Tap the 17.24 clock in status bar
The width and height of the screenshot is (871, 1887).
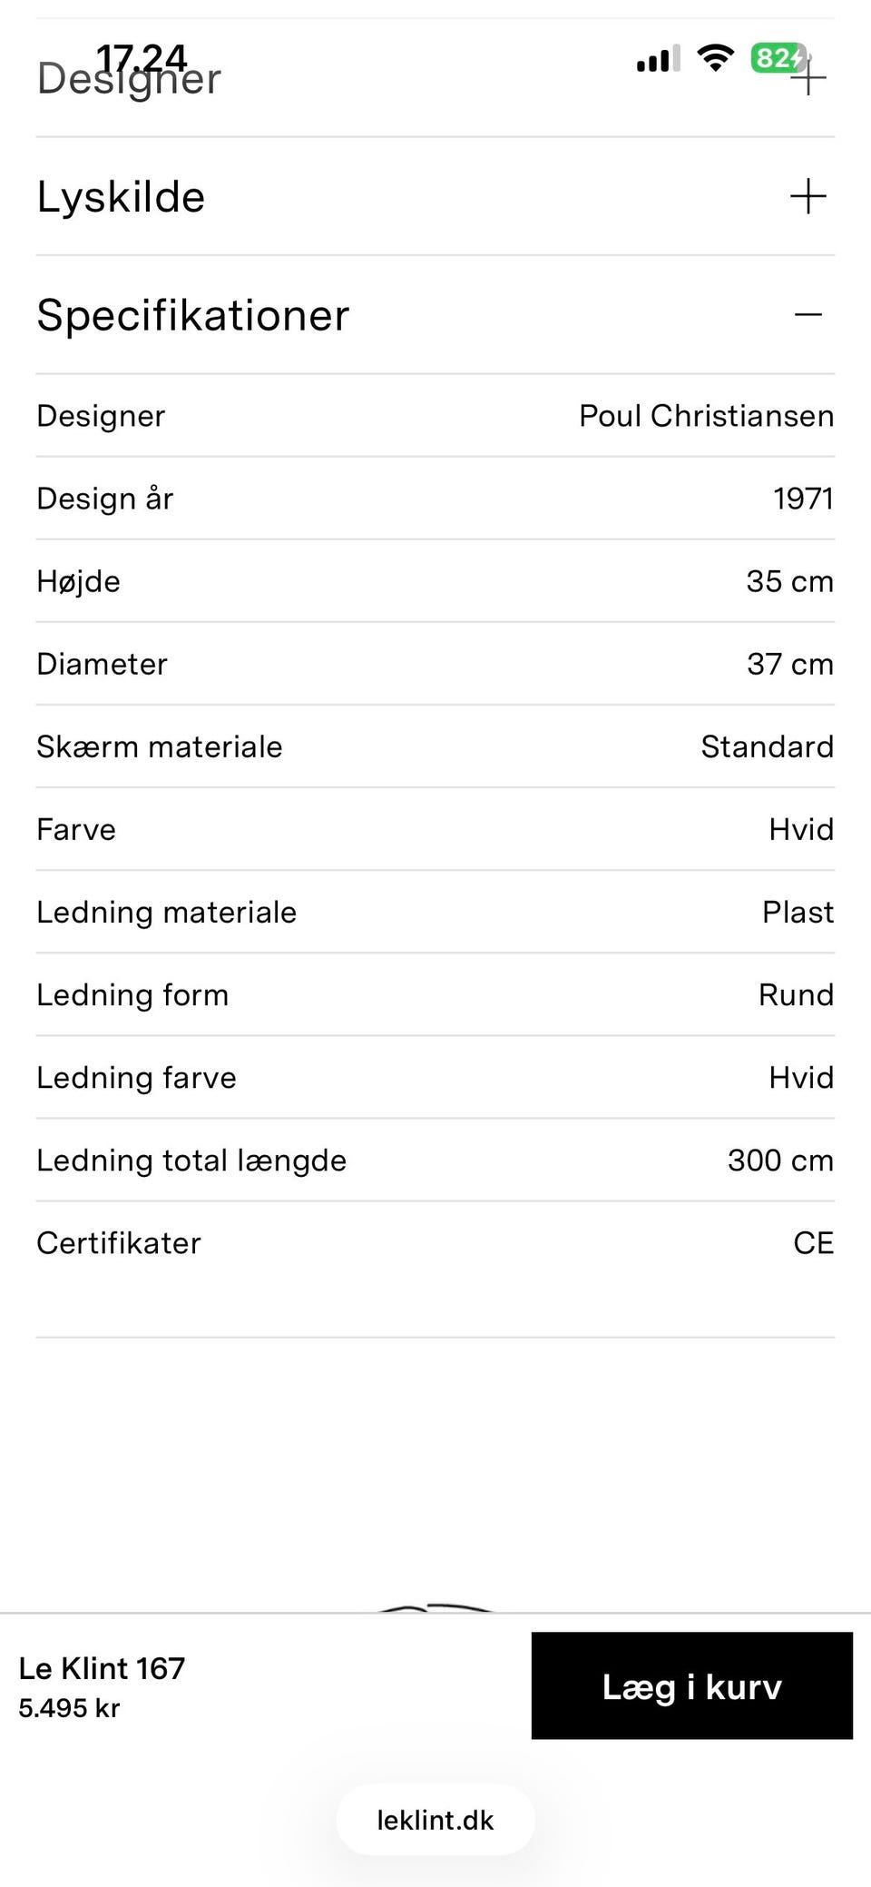(x=142, y=56)
